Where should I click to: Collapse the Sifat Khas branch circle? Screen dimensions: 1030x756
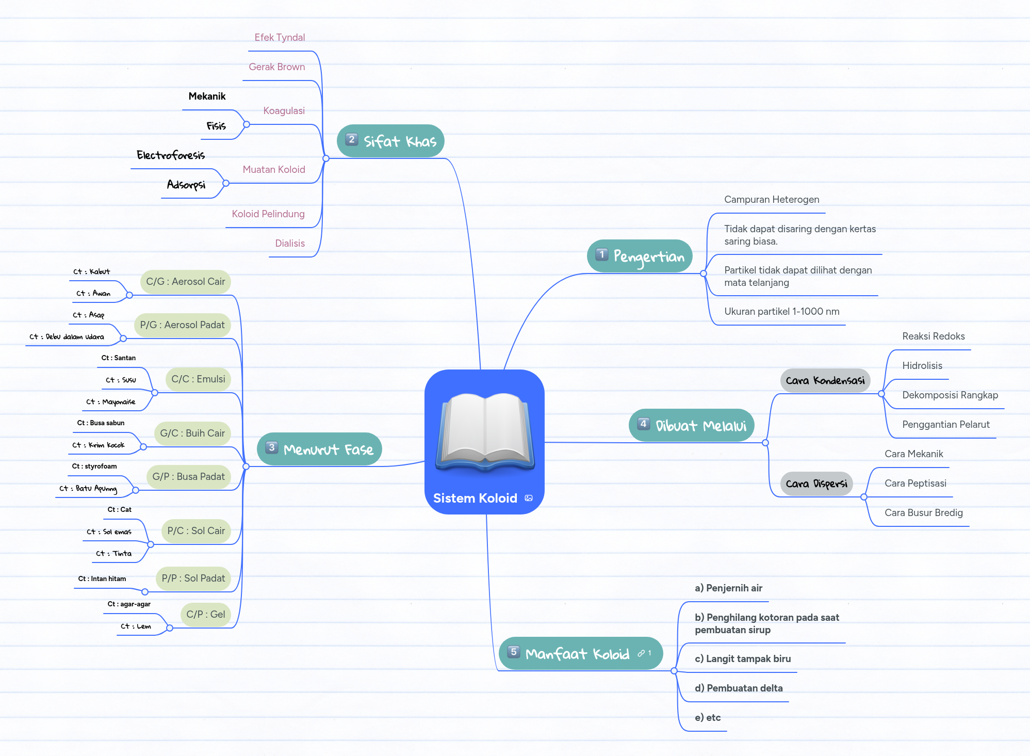[x=325, y=158]
